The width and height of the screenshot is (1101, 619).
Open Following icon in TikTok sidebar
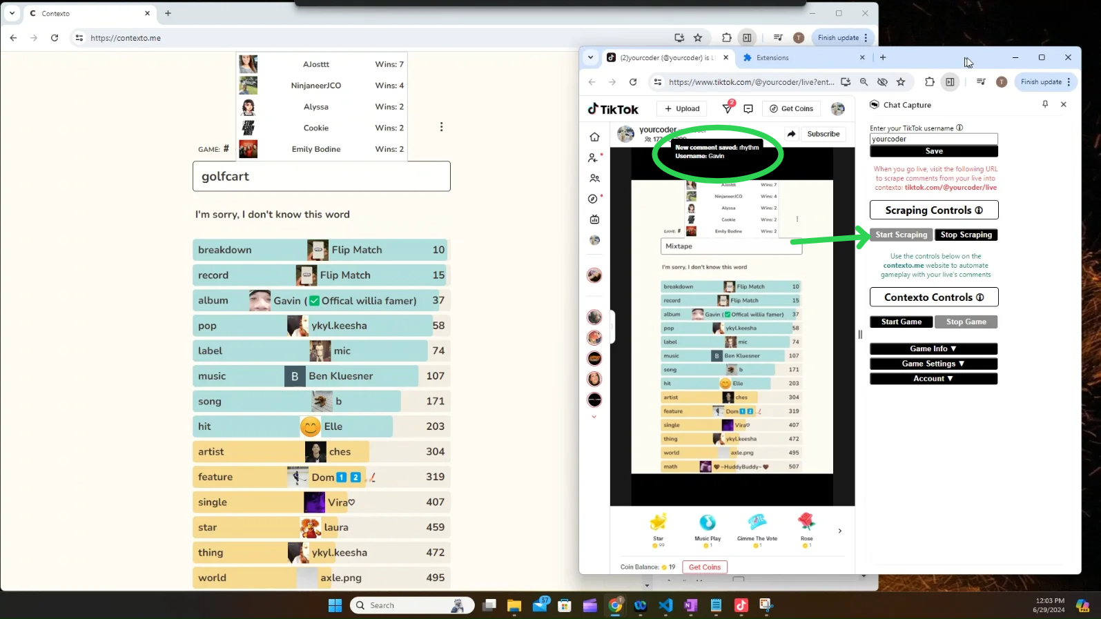click(593, 157)
